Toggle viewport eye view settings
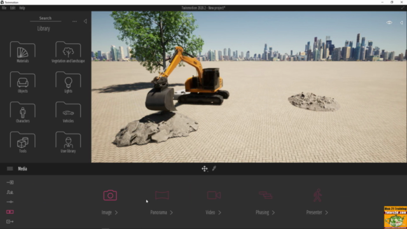This screenshot has height=229, width=407. click(389, 23)
